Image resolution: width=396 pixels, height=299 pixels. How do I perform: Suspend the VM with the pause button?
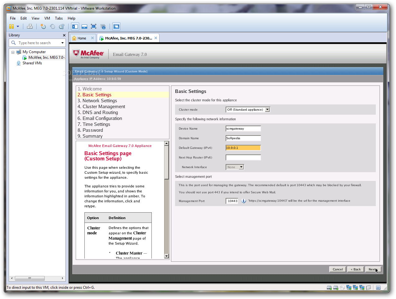tap(11, 26)
